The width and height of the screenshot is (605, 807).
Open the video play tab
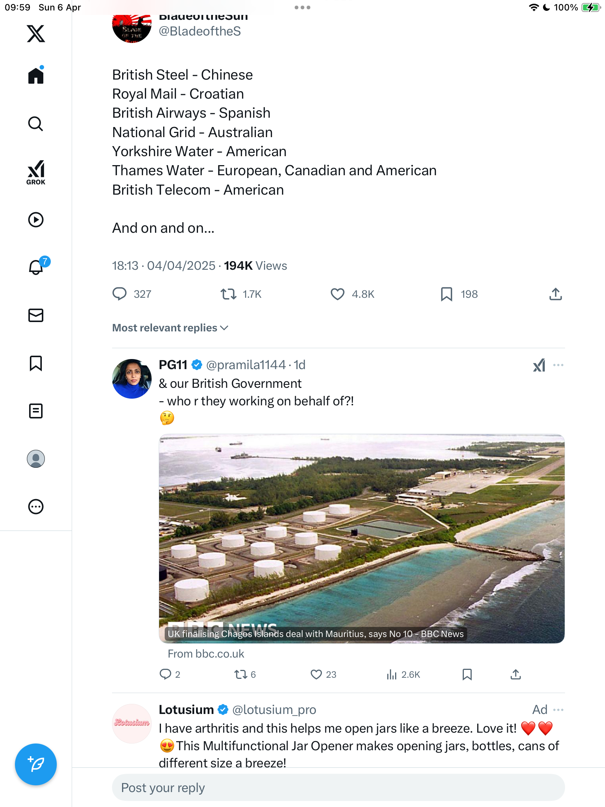click(36, 220)
